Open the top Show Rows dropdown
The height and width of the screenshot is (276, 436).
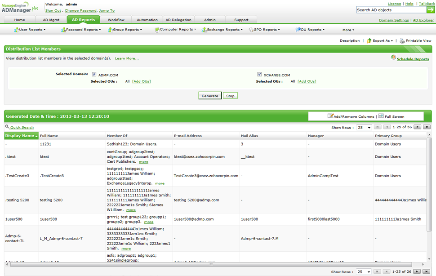click(364, 128)
